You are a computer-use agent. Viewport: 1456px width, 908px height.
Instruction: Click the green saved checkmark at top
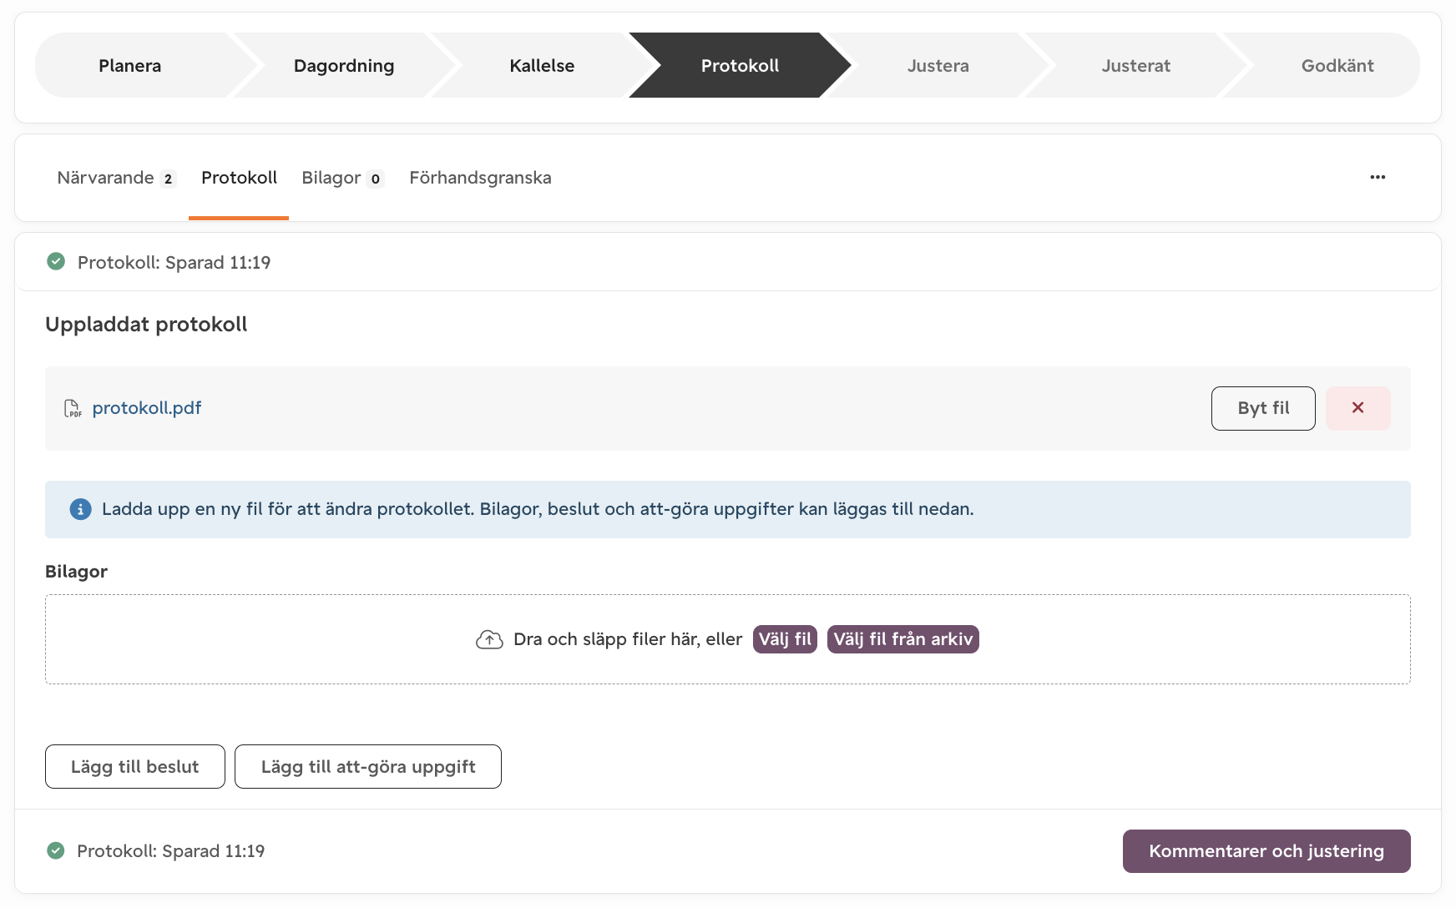[56, 262]
